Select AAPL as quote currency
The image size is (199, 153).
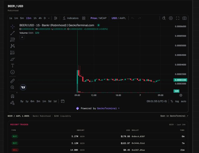coord(123,18)
